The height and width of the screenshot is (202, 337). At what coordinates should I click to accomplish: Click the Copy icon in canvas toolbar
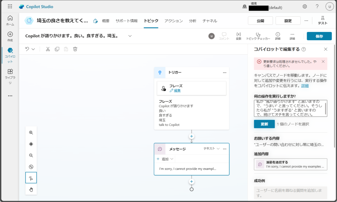(x=57, y=49)
